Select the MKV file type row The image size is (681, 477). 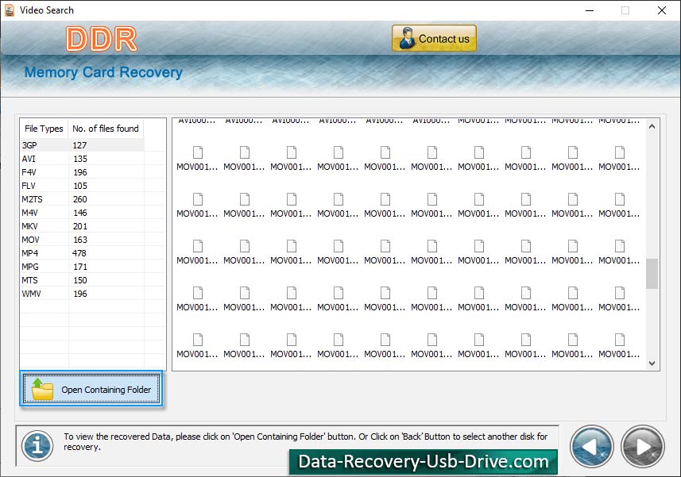tap(82, 226)
